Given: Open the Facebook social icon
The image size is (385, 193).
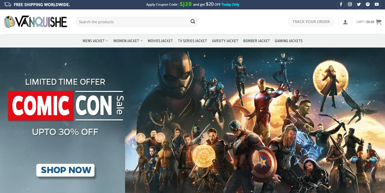Looking at the screenshot, I should pos(341,4).
